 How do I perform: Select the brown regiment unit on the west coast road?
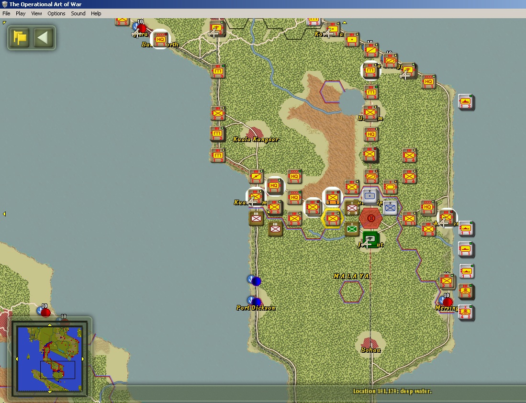(x=256, y=218)
